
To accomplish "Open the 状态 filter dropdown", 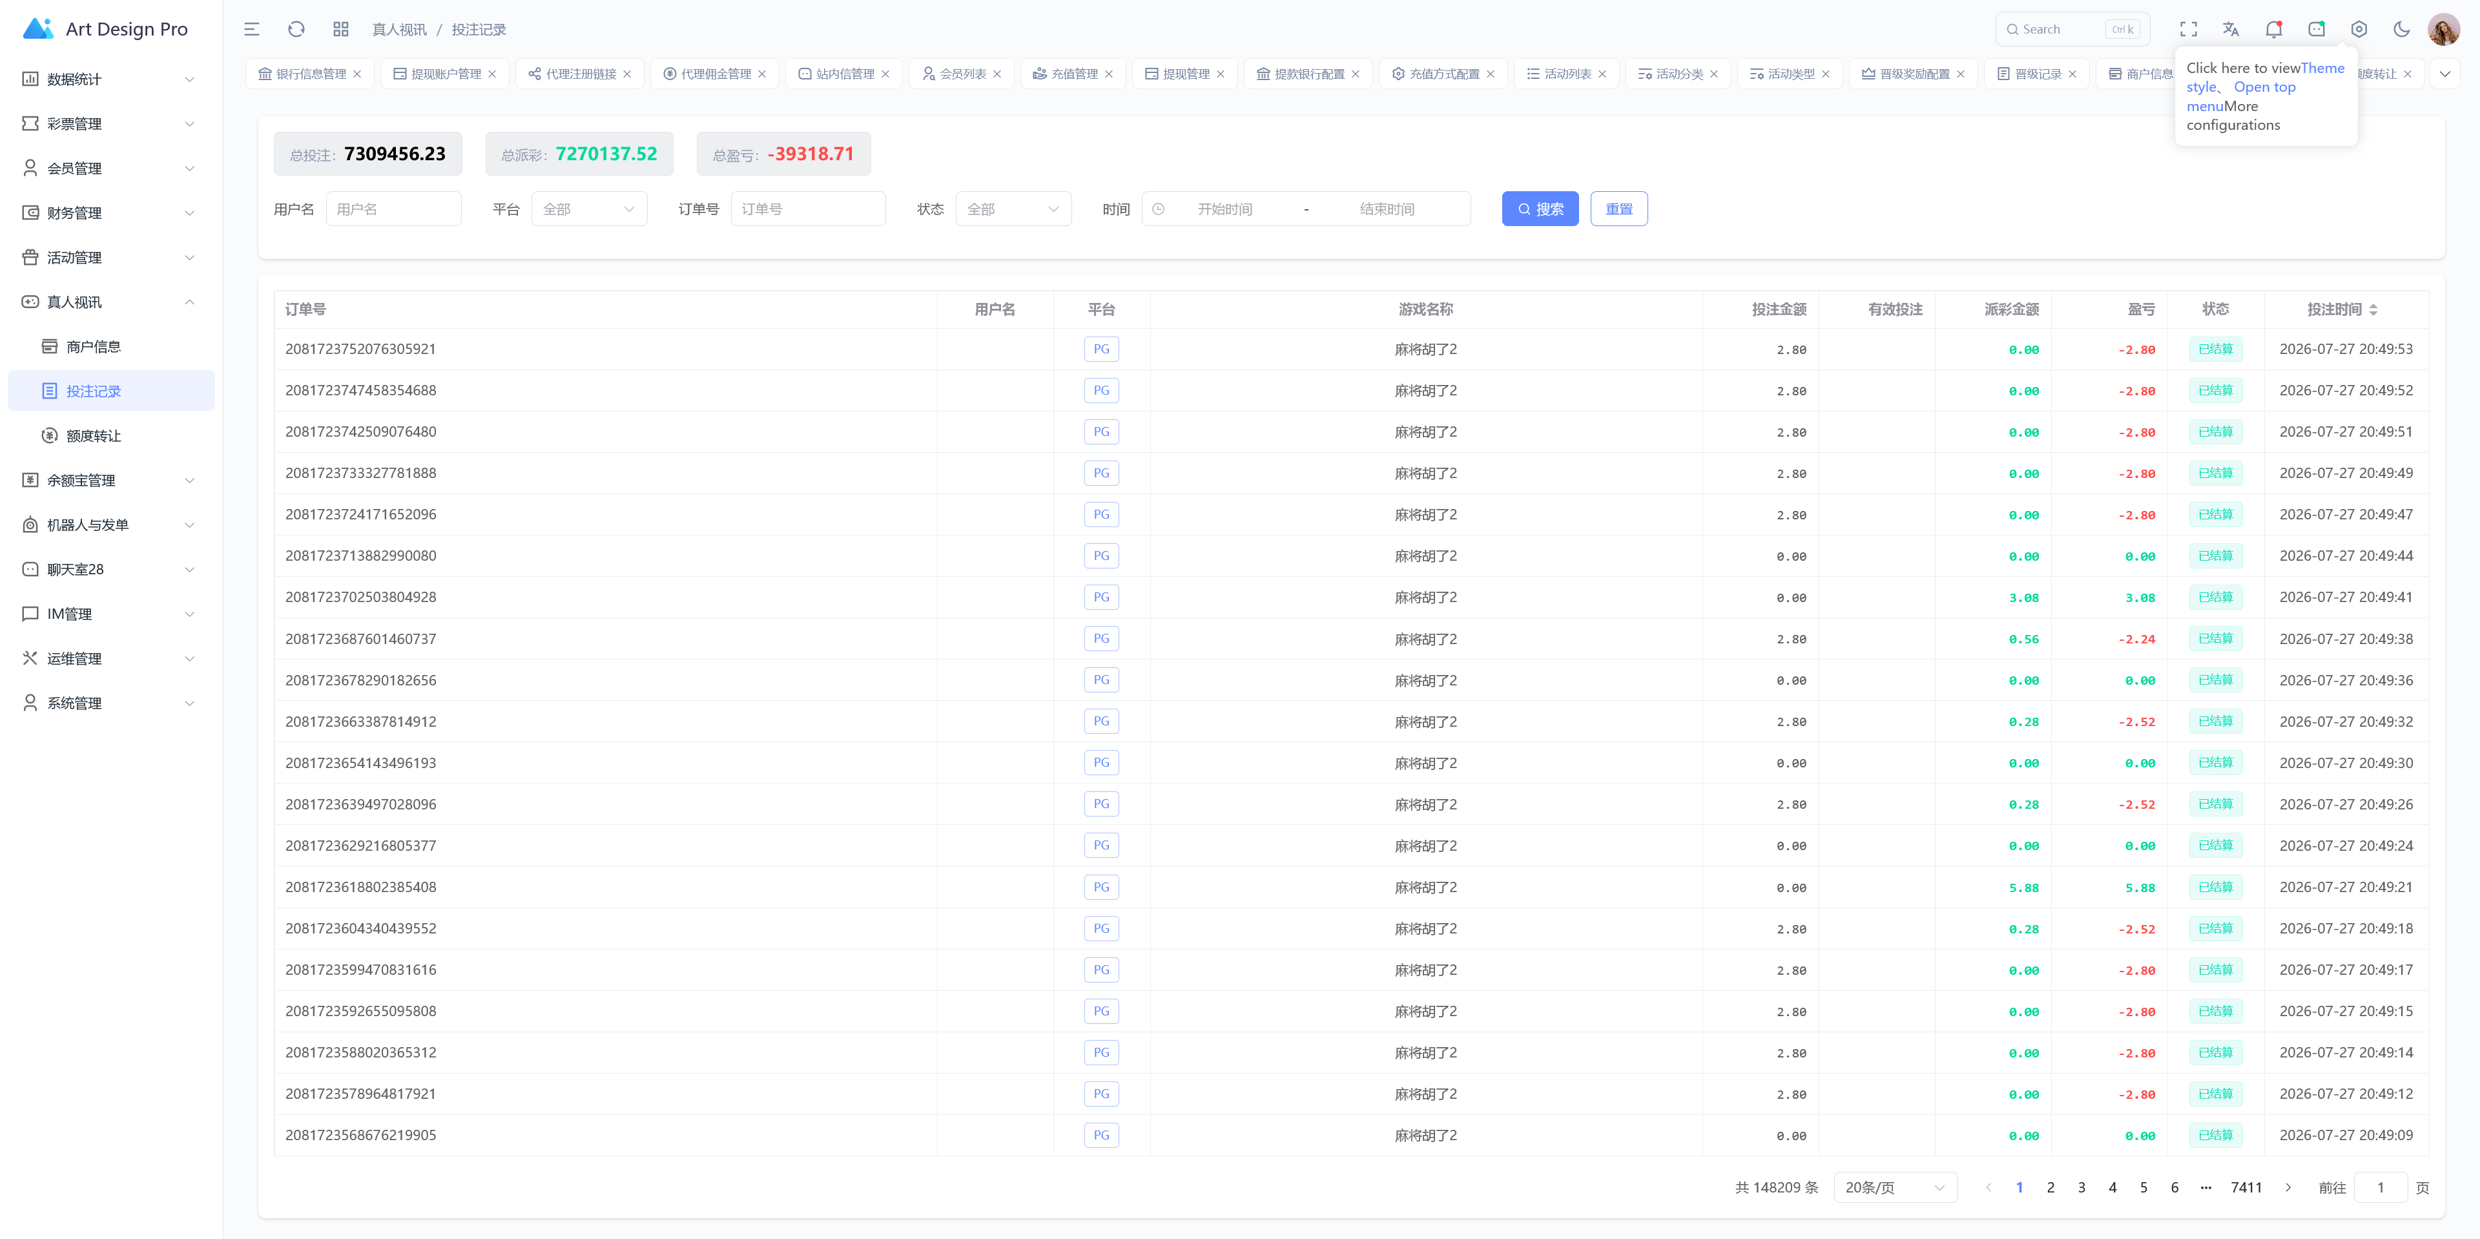I will tap(1014, 209).
